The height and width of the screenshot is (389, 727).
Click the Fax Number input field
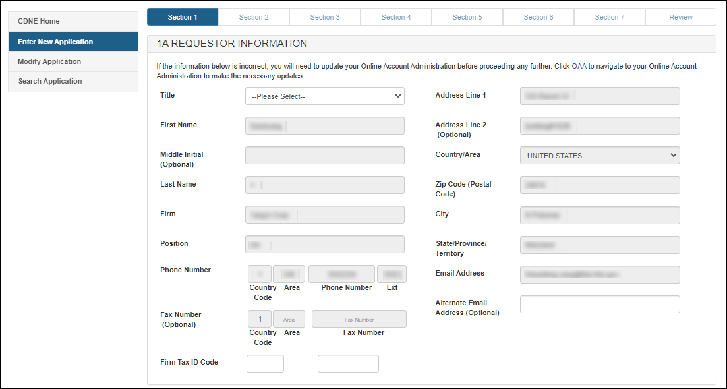click(x=359, y=319)
